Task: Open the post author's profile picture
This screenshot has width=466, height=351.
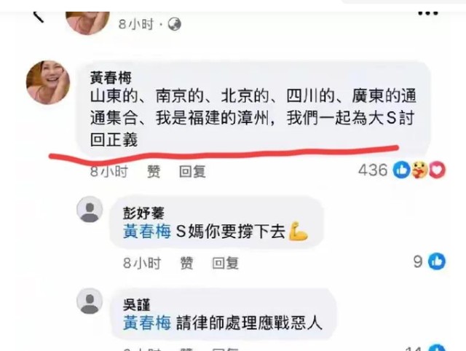Action: (x=87, y=22)
